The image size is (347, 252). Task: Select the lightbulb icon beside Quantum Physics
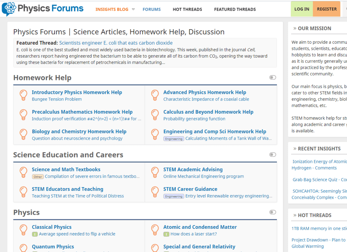[23, 248]
